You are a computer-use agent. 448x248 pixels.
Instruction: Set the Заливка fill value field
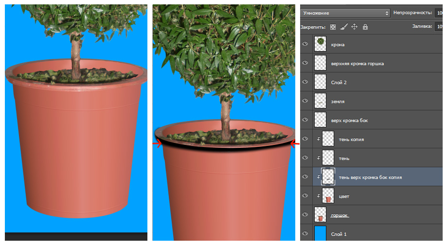click(439, 27)
